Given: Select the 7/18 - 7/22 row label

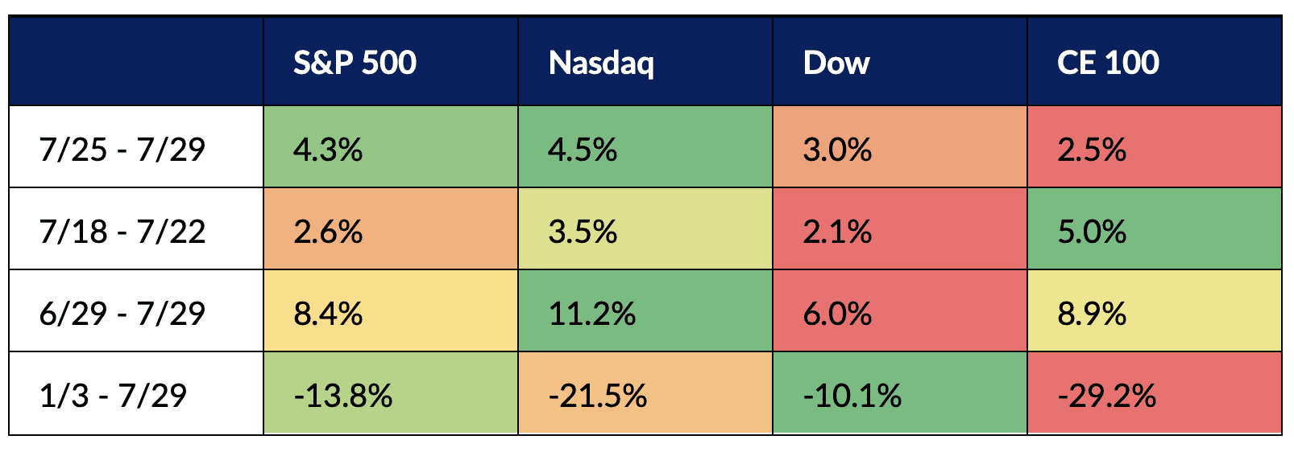Looking at the screenshot, I should pos(122,232).
